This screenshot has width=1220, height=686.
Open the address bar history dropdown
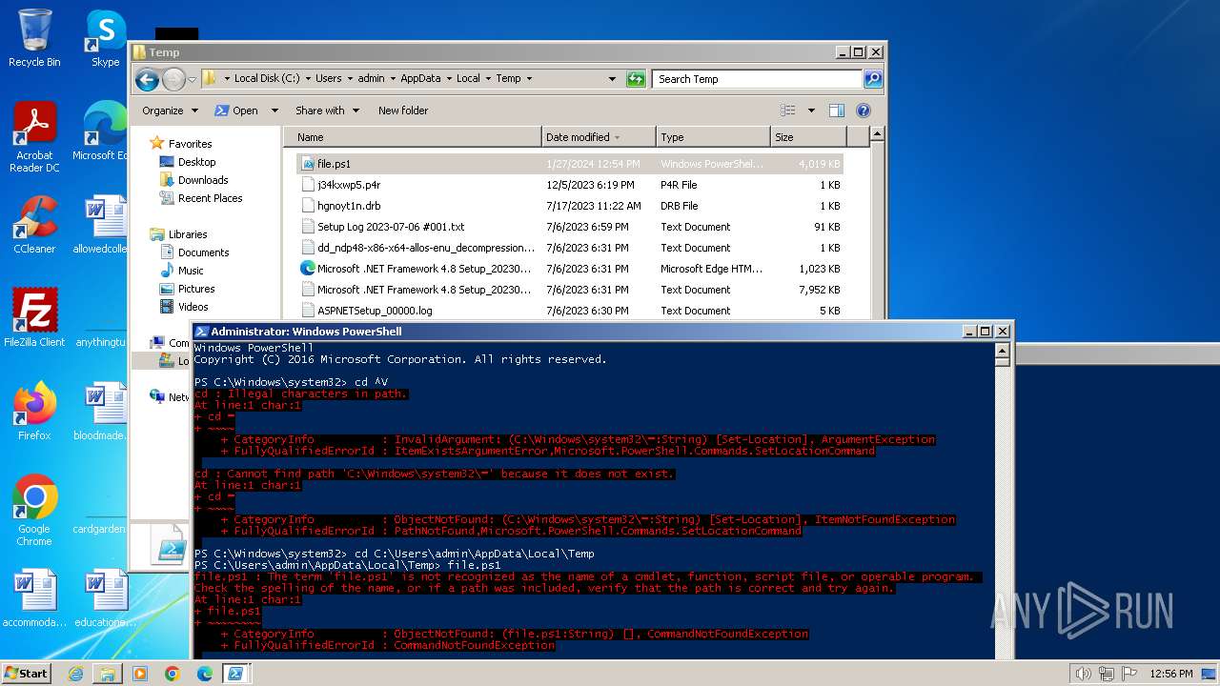(x=612, y=79)
